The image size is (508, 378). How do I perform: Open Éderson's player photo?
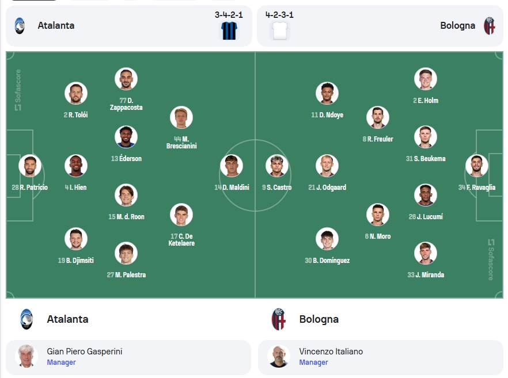[x=126, y=137]
